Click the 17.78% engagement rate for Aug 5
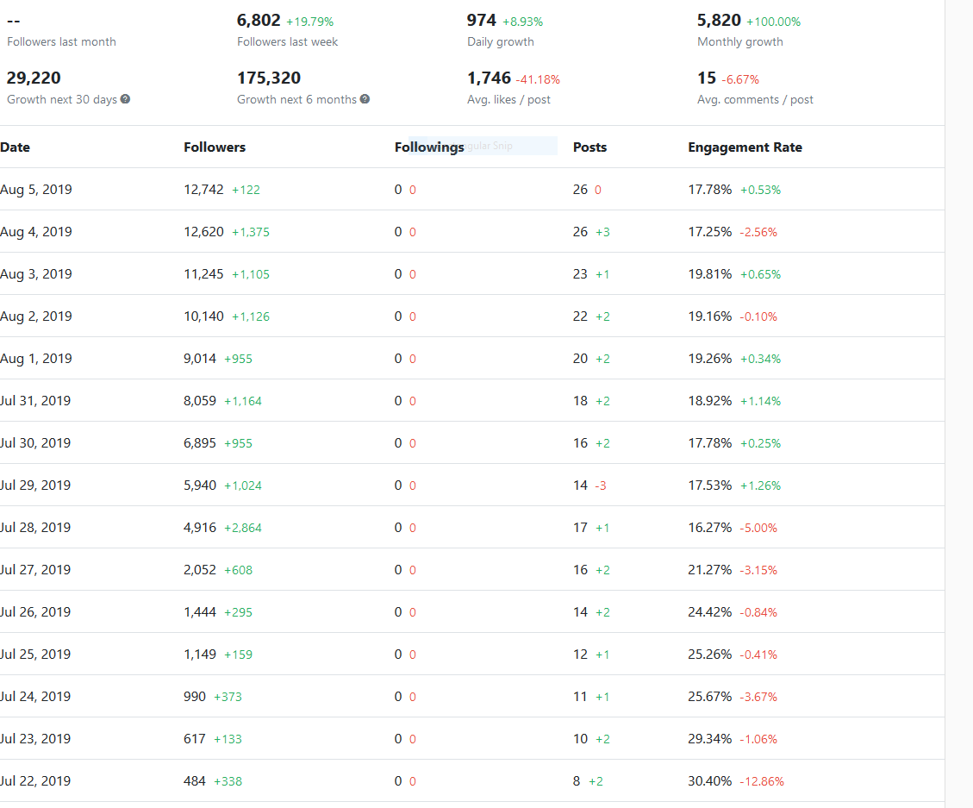Screen dimensions: 973x808 [710, 190]
